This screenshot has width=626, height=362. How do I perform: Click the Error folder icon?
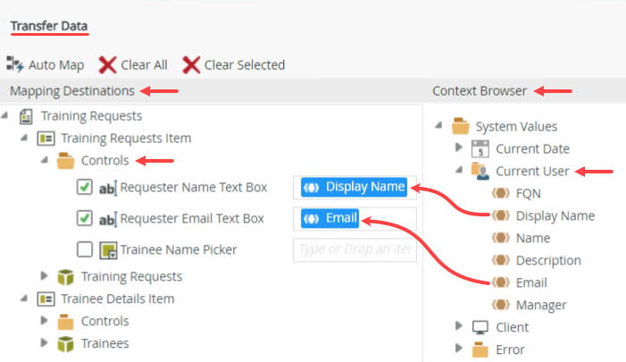coord(480,349)
